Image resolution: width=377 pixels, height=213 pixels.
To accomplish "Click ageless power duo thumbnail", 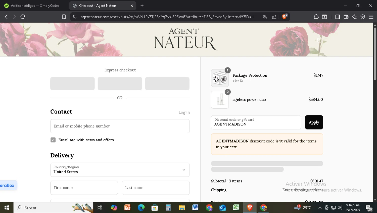I will pyautogui.click(x=220, y=100).
